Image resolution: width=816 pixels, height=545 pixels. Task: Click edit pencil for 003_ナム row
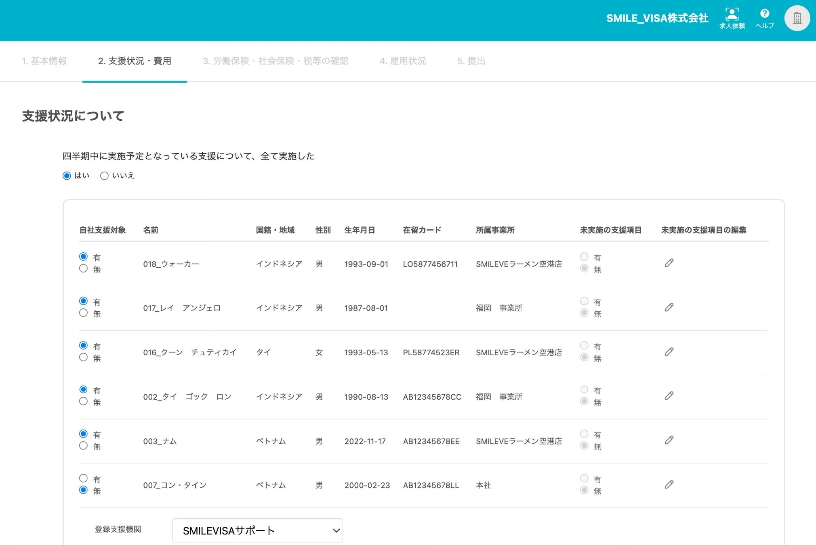coord(669,440)
